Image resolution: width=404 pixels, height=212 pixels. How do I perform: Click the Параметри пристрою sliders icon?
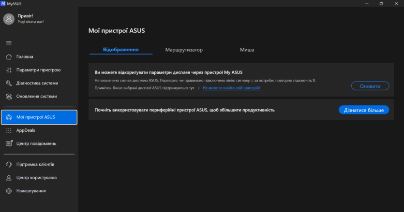9,70
